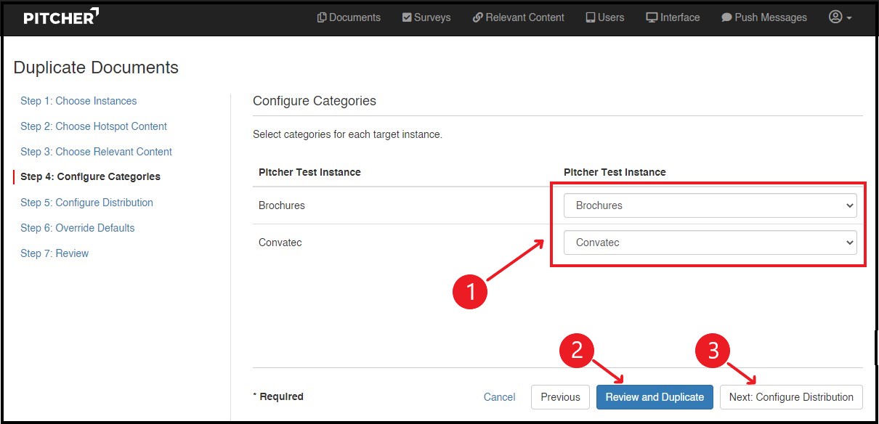Screen dimensions: 879x424
Task: Click the Push Messages speech bubble icon
Action: (726, 17)
